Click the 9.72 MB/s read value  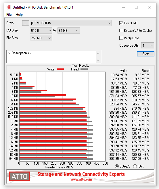point(142,75)
